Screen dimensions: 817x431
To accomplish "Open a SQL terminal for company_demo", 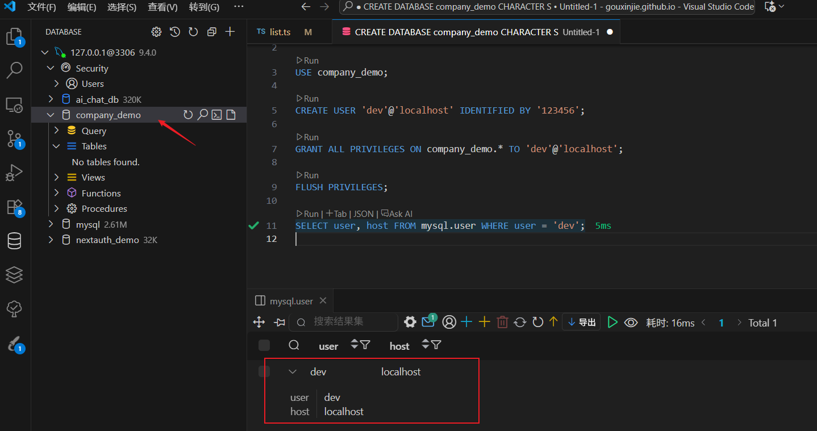I will 216,114.
